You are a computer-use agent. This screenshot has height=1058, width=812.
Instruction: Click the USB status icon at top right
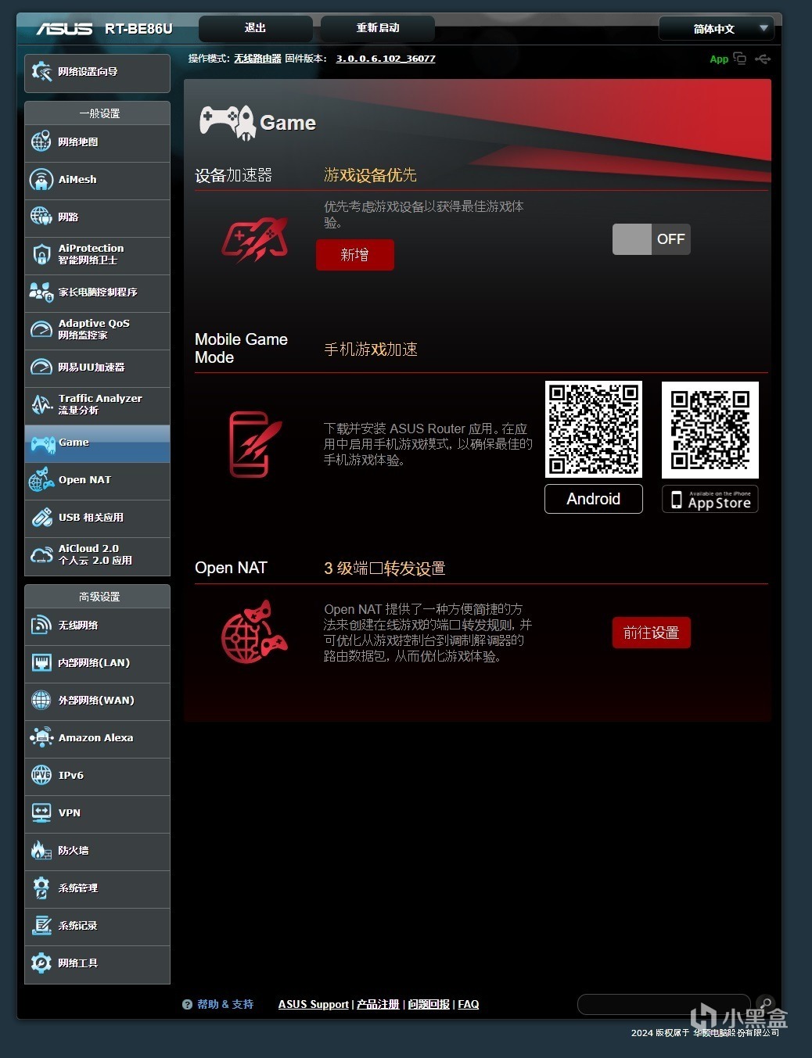pyautogui.click(x=763, y=59)
